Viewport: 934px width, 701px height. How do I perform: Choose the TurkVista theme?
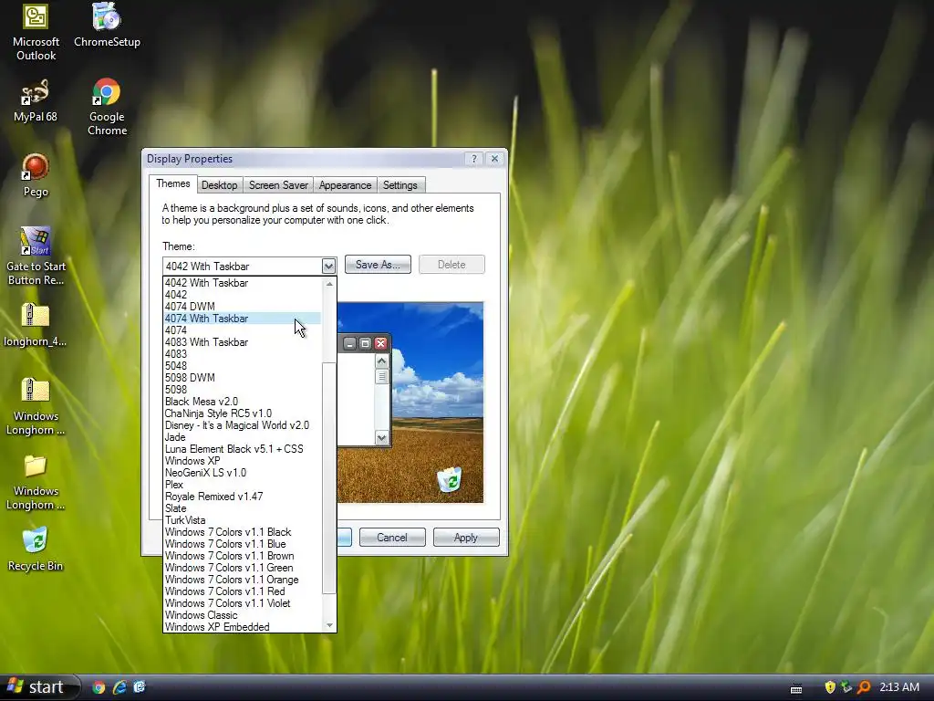coord(243,520)
